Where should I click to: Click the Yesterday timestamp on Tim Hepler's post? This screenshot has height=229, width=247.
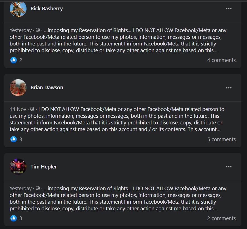tap(21, 188)
